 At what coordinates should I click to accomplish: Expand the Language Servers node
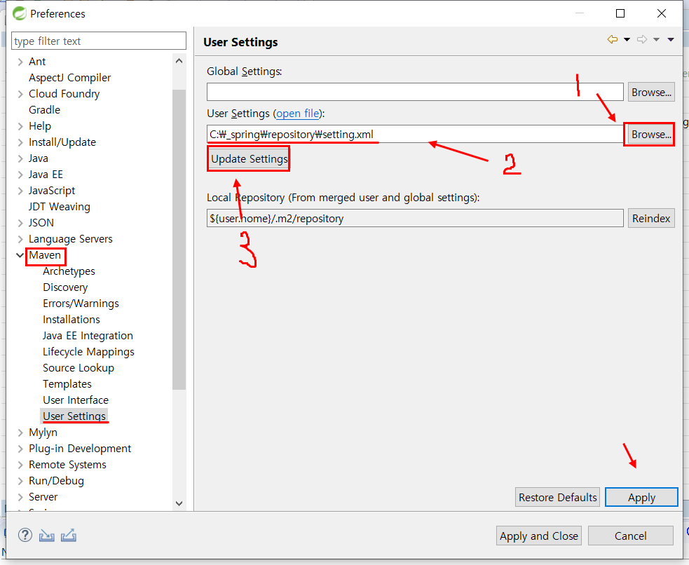pos(20,239)
